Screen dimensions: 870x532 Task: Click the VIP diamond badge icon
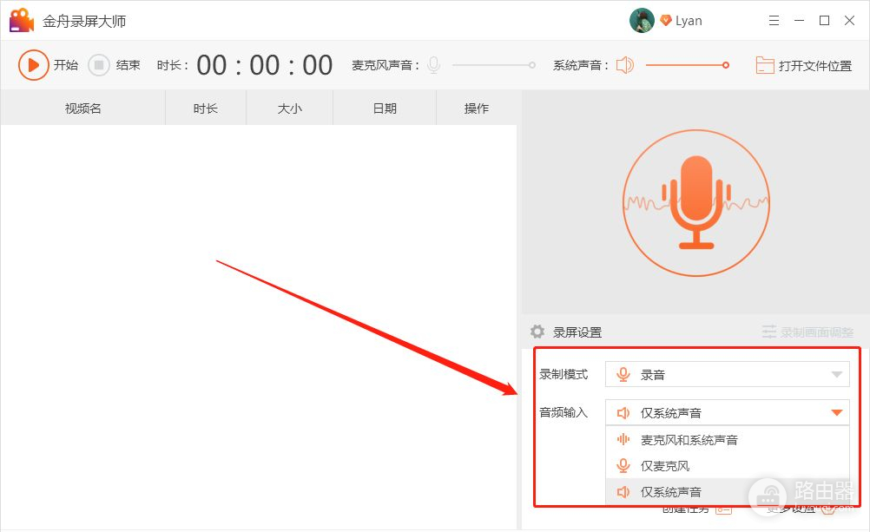[x=666, y=21]
